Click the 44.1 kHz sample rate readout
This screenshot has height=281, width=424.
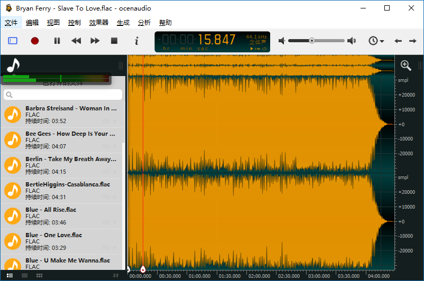tap(256, 36)
